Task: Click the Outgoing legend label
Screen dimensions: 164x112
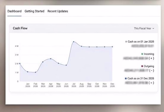Action: pyautogui.click(x=149, y=66)
